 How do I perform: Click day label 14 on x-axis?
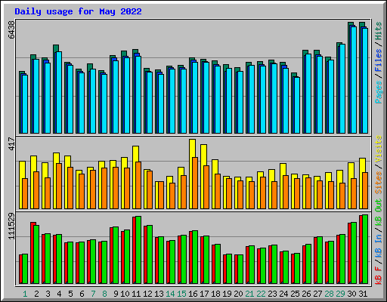(170, 294)
